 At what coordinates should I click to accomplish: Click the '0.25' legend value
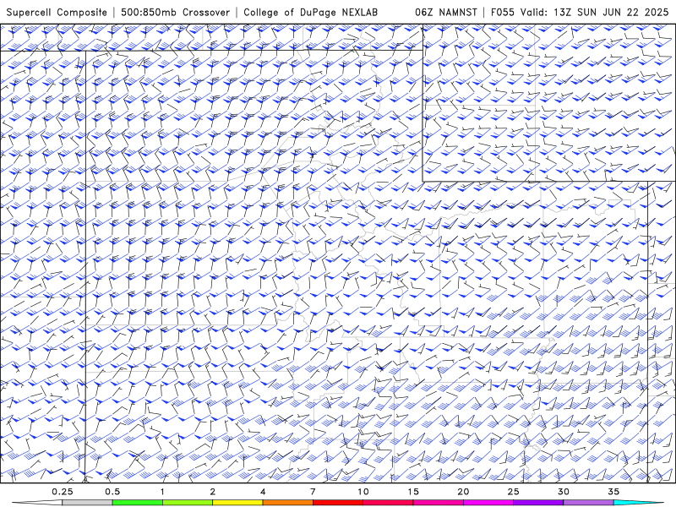tap(63, 492)
